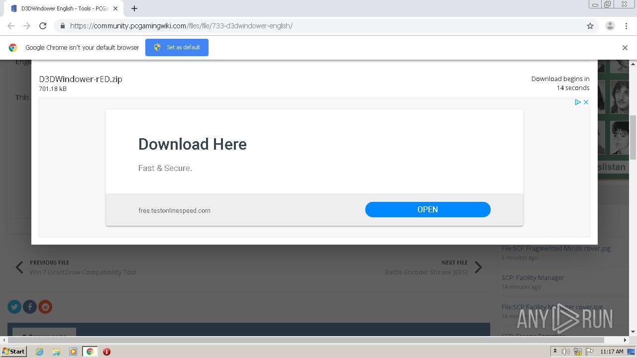This screenshot has width=637, height=358.
Task: Open a new tab with plus button
Action: tap(134, 8)
